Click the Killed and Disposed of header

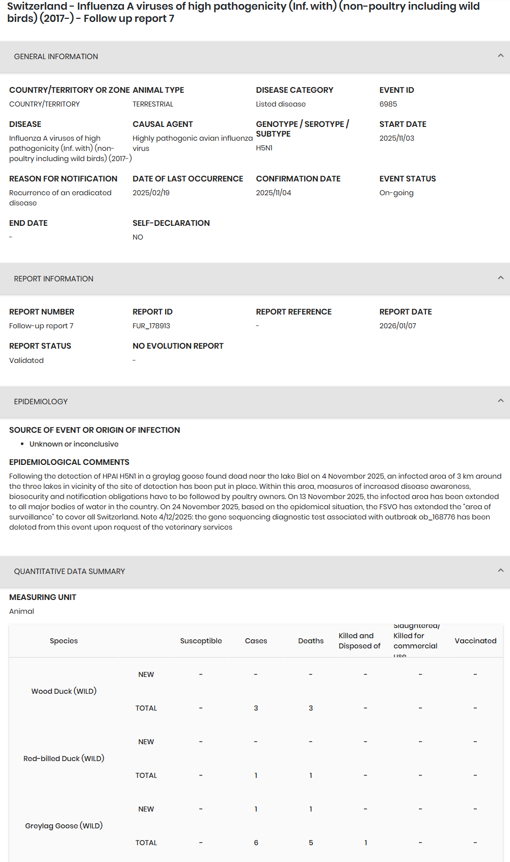click(x=360, y=641)
